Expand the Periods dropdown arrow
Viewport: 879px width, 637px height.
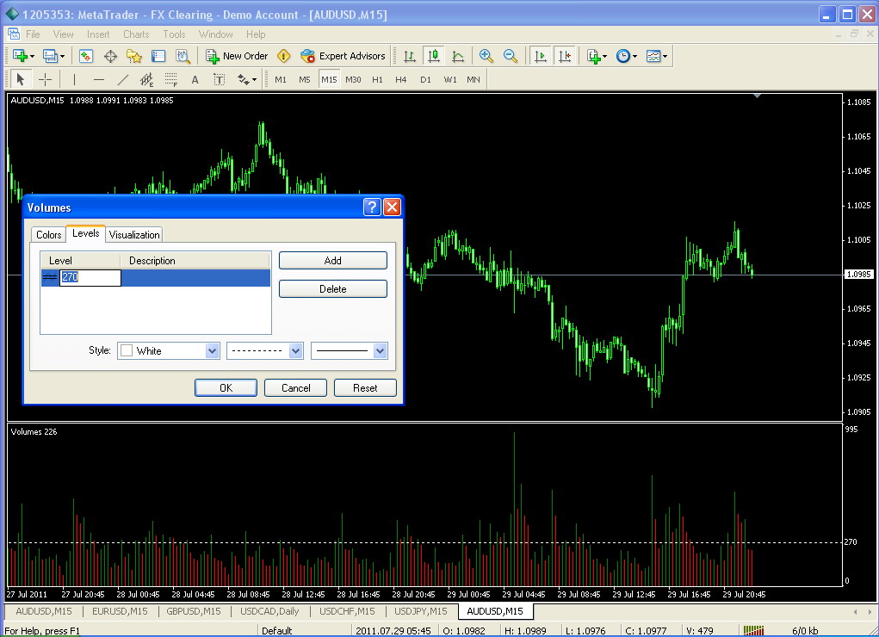pos(634,57)
